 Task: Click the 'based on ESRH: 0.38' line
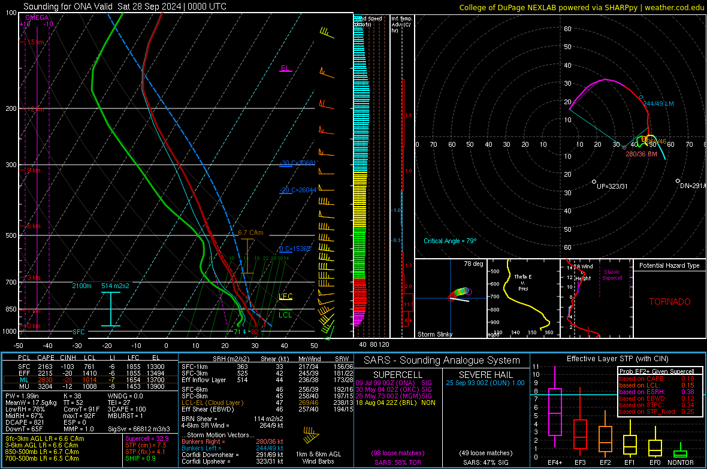pyautogui.click(x=657, y=392)
